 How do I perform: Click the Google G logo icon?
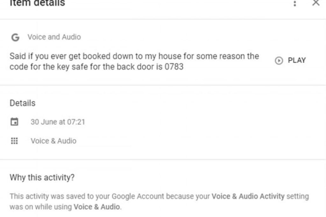[15, 37]
